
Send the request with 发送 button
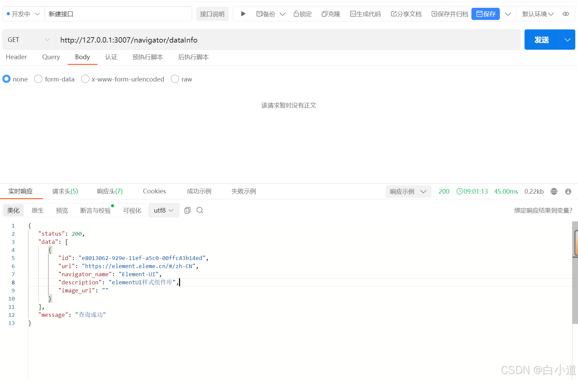tap(542, 40)
